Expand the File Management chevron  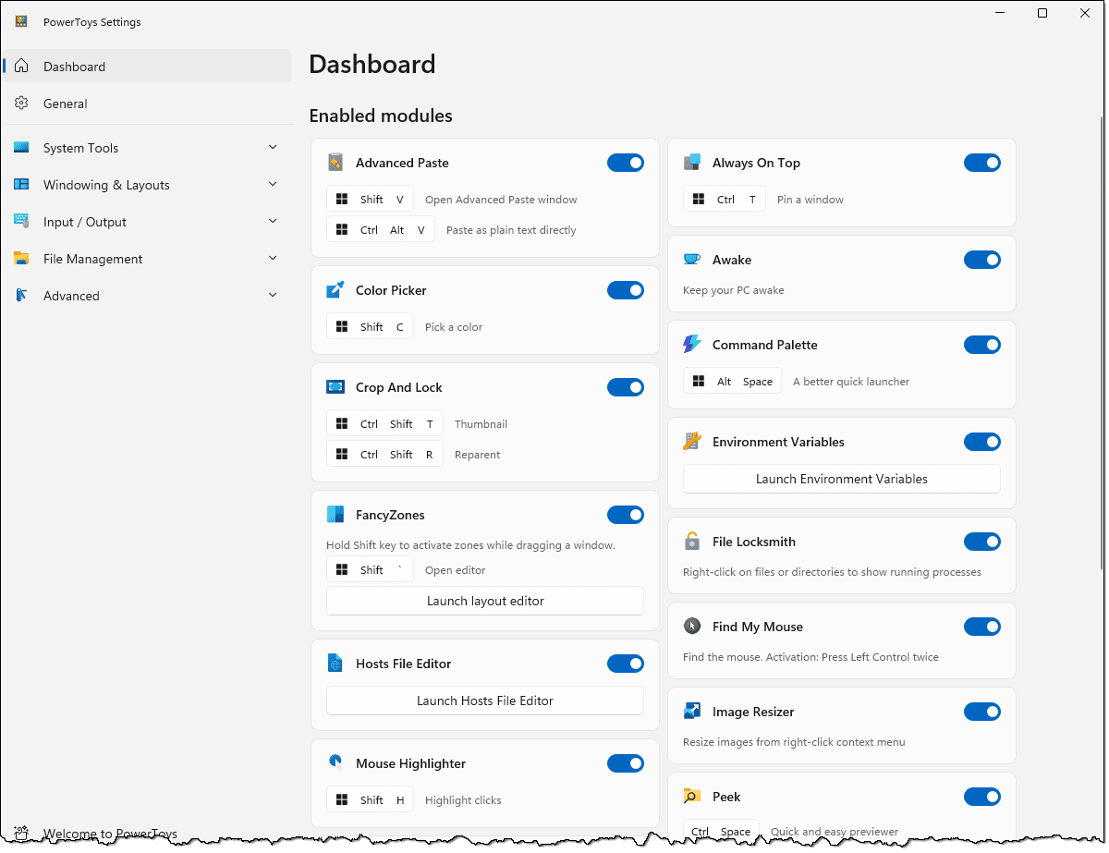[x=273, y=258]
